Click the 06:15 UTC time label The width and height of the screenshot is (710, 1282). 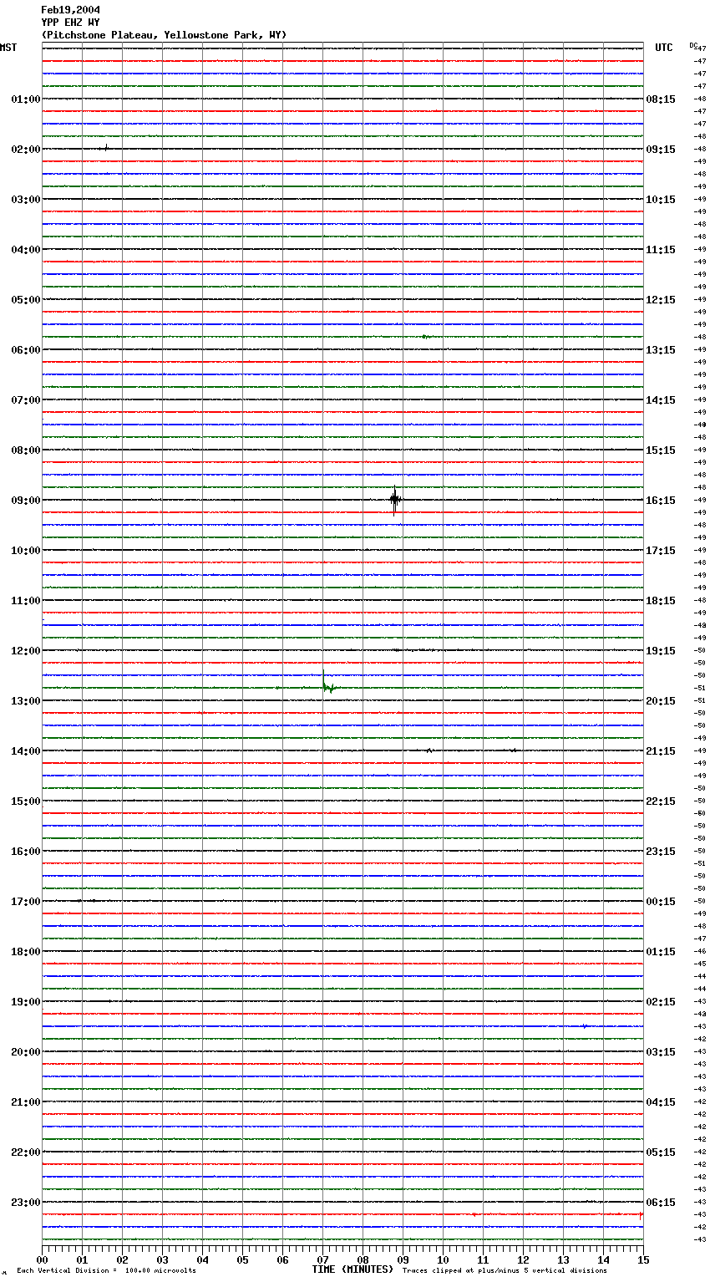661,1203
